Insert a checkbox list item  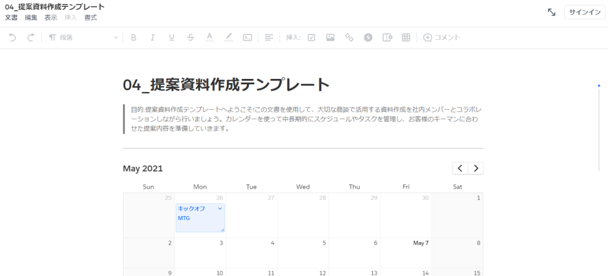(311, 37)
